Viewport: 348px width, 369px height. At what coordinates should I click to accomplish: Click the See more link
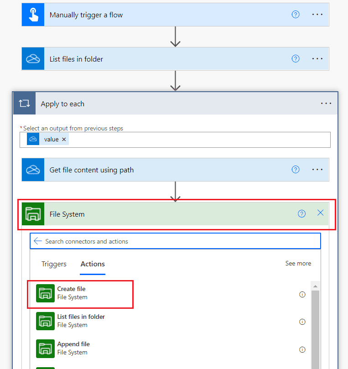(298, 263)
